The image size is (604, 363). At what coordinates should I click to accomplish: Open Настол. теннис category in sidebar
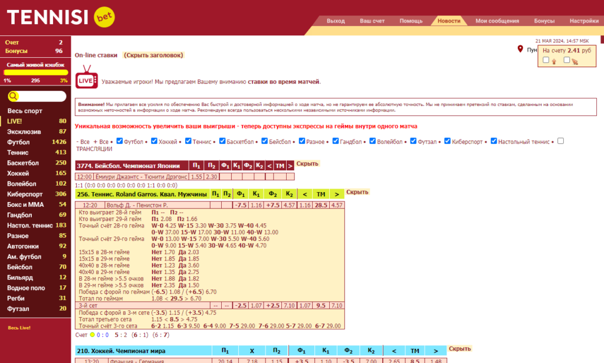(35, 225)
